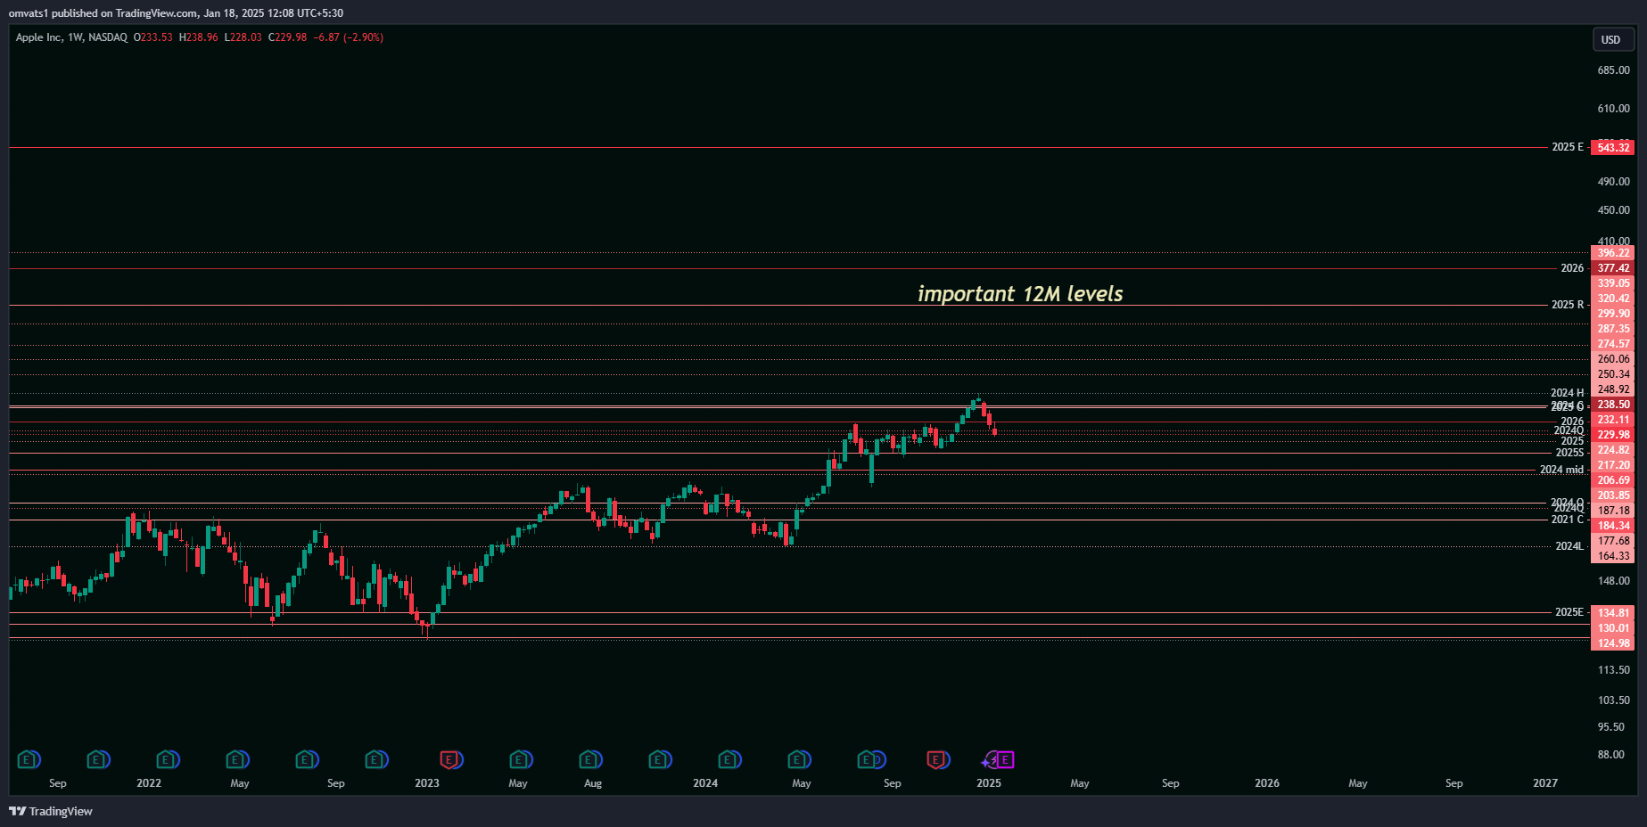Select the '2025 R' resistance line label
Image resolution: width=1647 pixels, height=827 pixels.
(x=1568, y=305)
